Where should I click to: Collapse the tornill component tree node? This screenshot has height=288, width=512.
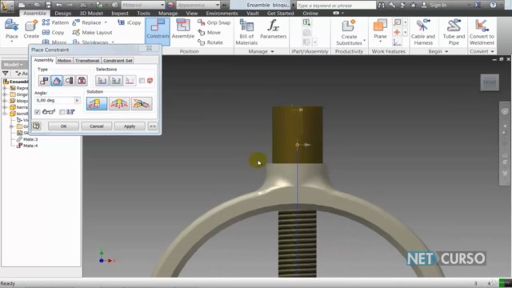pos(5,114)
